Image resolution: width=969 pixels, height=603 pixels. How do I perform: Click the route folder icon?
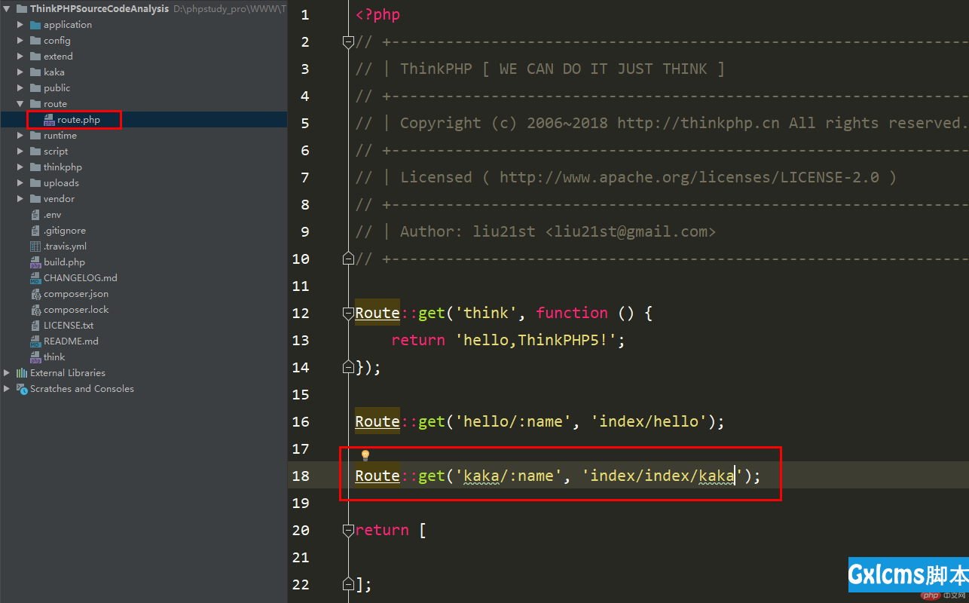click(35, 104)
